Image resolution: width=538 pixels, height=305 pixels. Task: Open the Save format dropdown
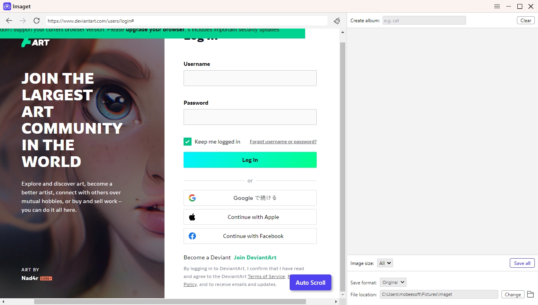393,282
